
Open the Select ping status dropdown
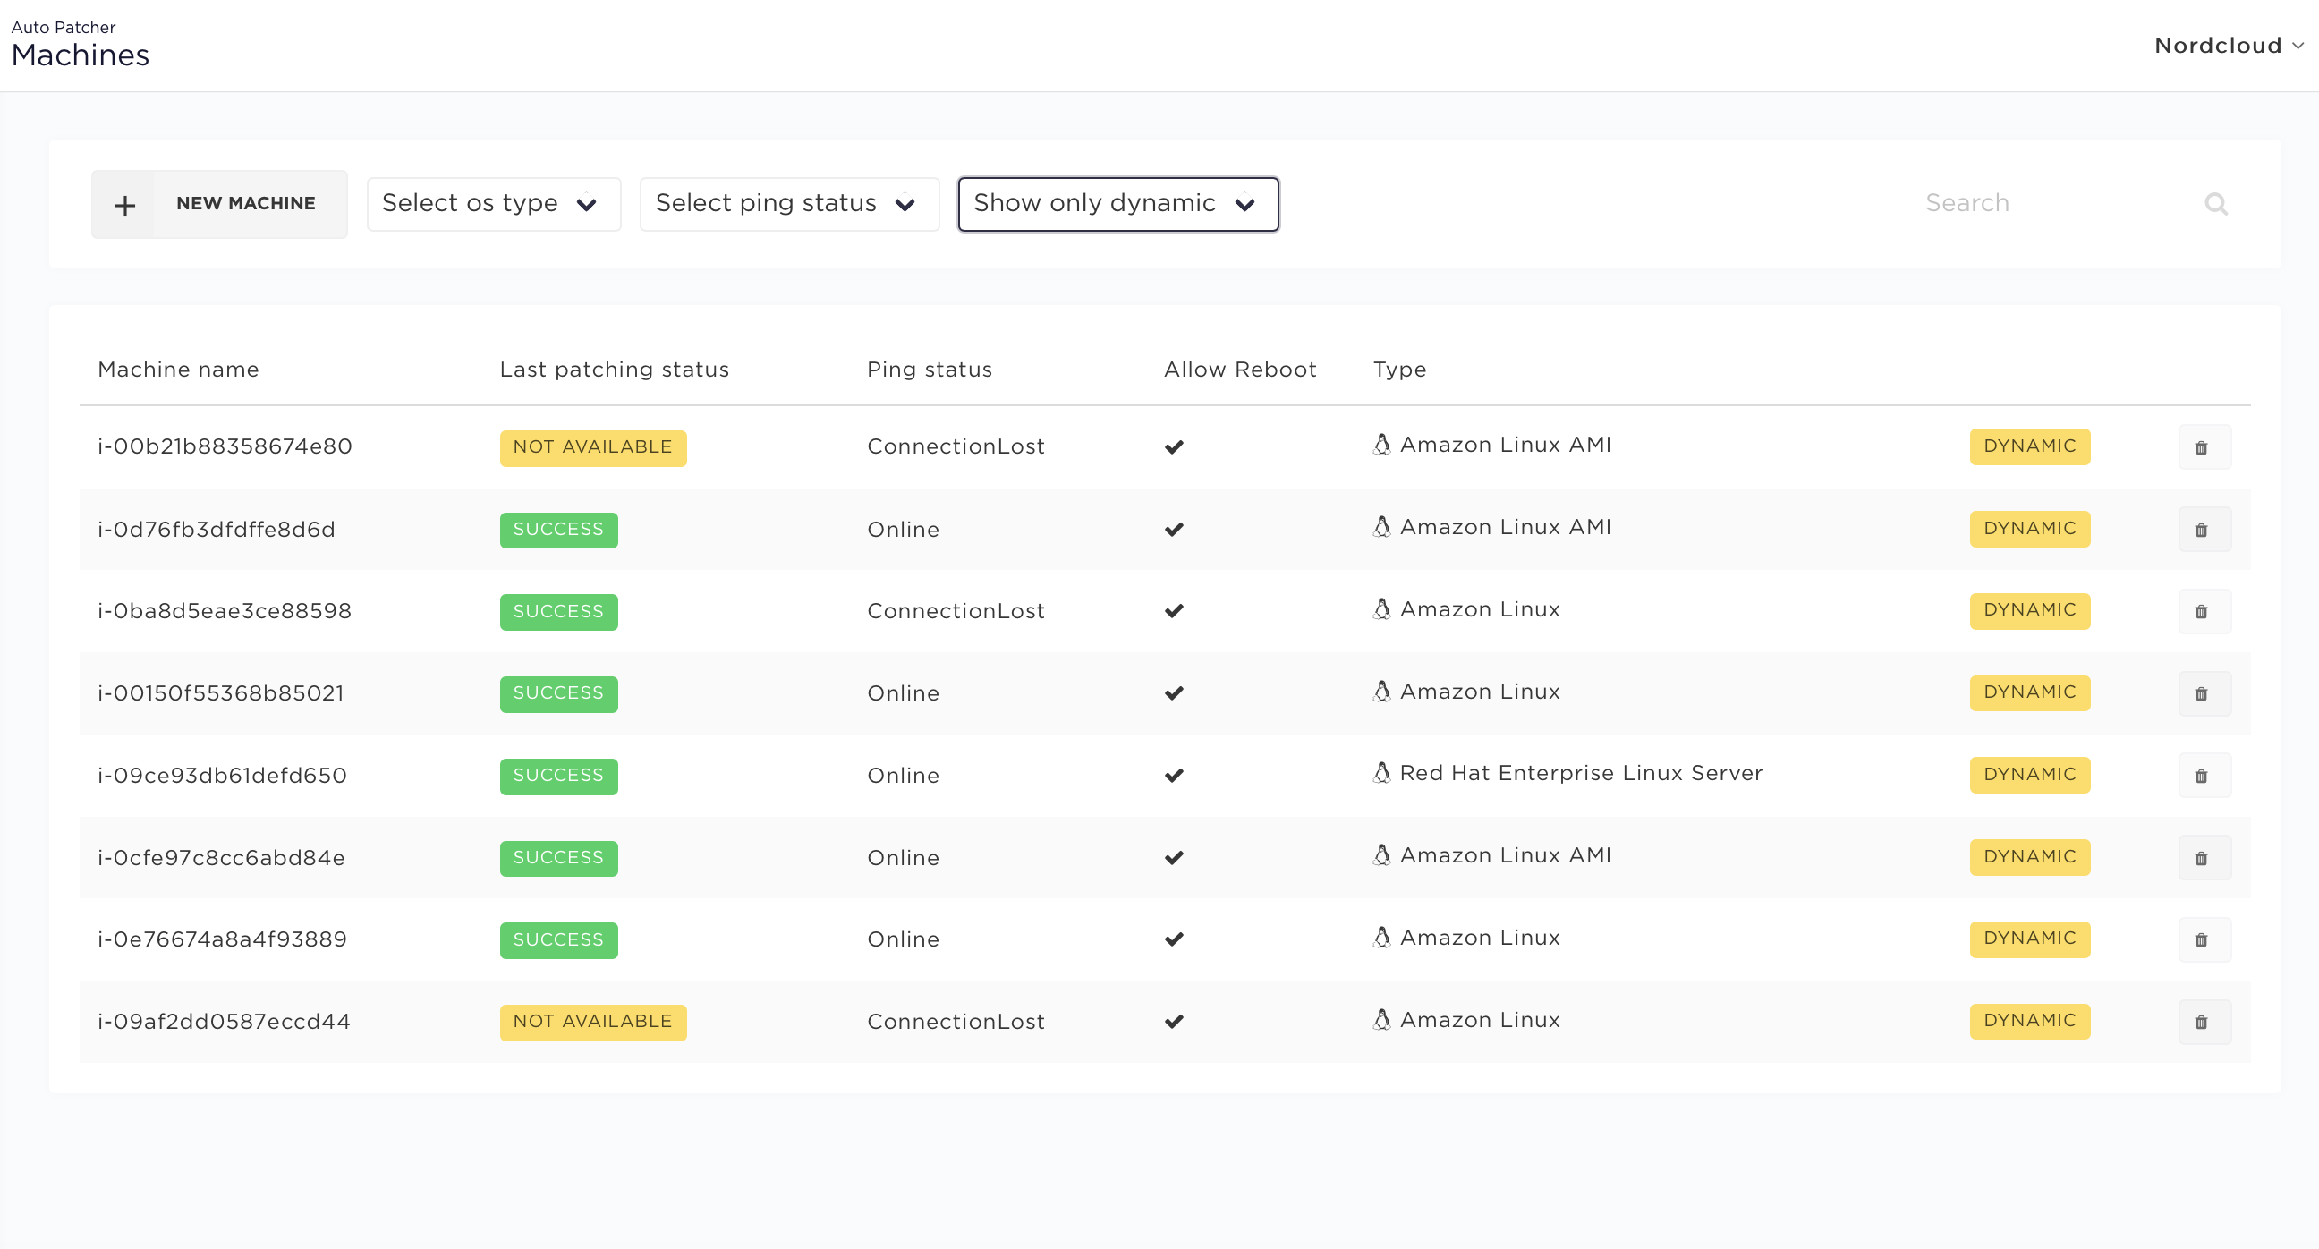[x=789, y=204]
